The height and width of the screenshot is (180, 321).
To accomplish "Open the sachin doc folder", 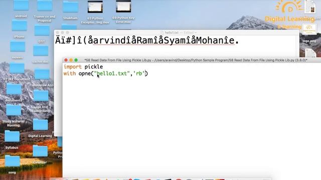I will coord(41,50).
